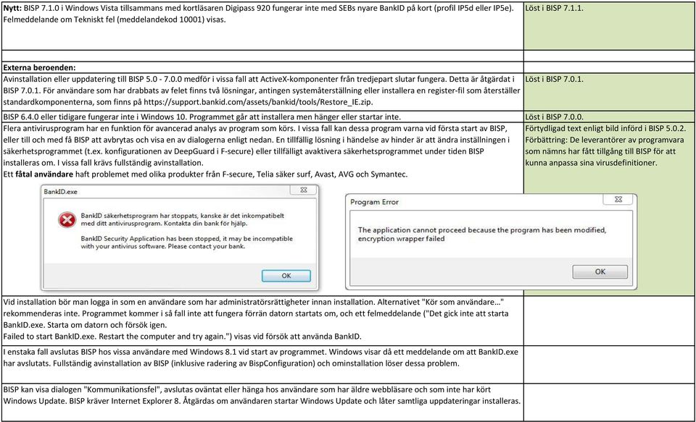Viewport: 696px width, 422px height.
Task: Click OK in the BankID.exe dialog
Action: click(x=286, y=276)
